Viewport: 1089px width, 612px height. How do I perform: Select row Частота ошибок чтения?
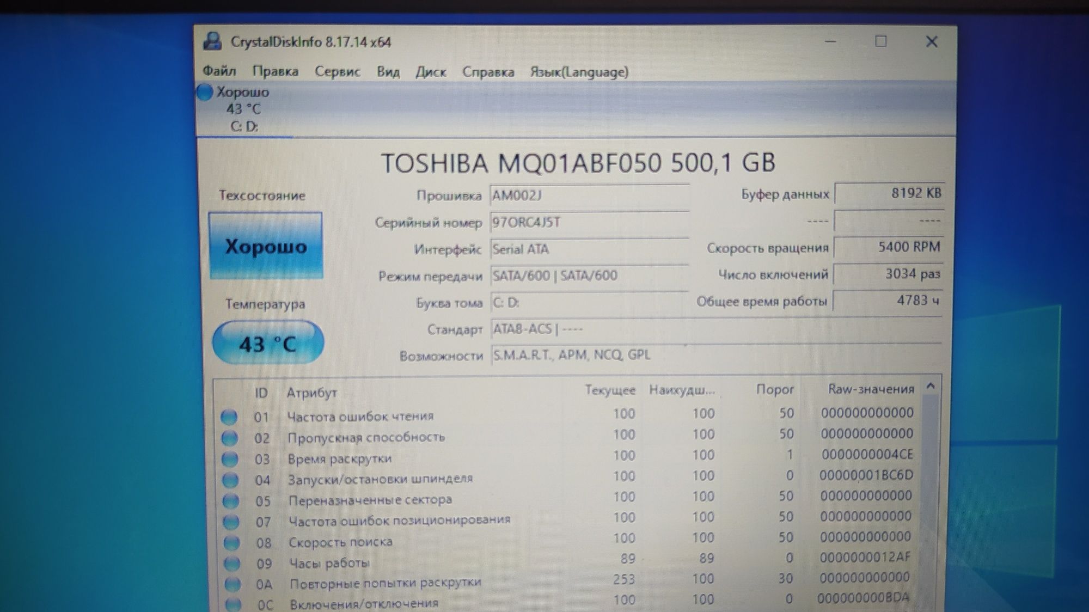point(568,415)
